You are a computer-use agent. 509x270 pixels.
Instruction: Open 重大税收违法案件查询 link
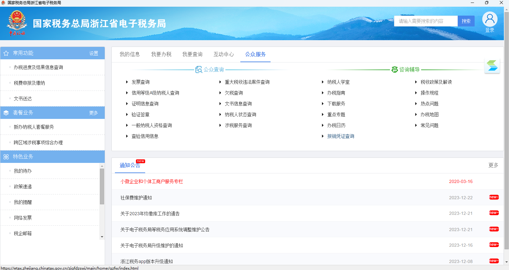[247, 82]
